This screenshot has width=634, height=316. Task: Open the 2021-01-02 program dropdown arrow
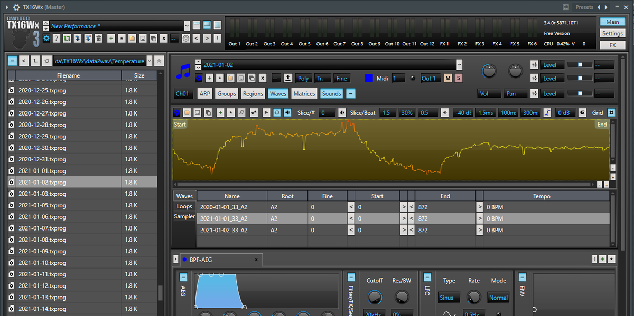coord(459,65)
